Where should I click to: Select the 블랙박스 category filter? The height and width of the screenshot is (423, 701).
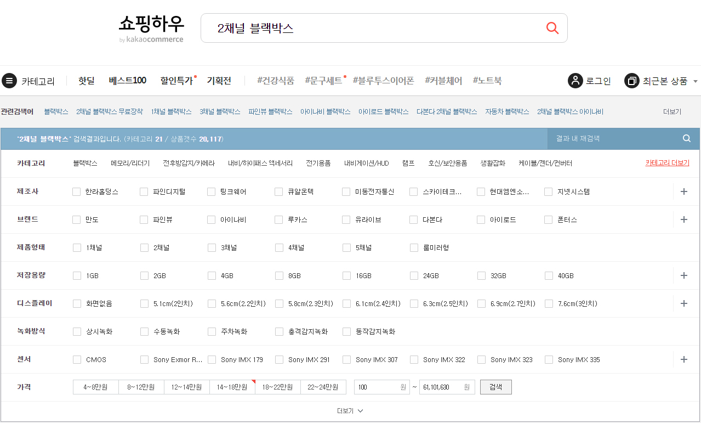pyautogui.click(x=85, y=163)
